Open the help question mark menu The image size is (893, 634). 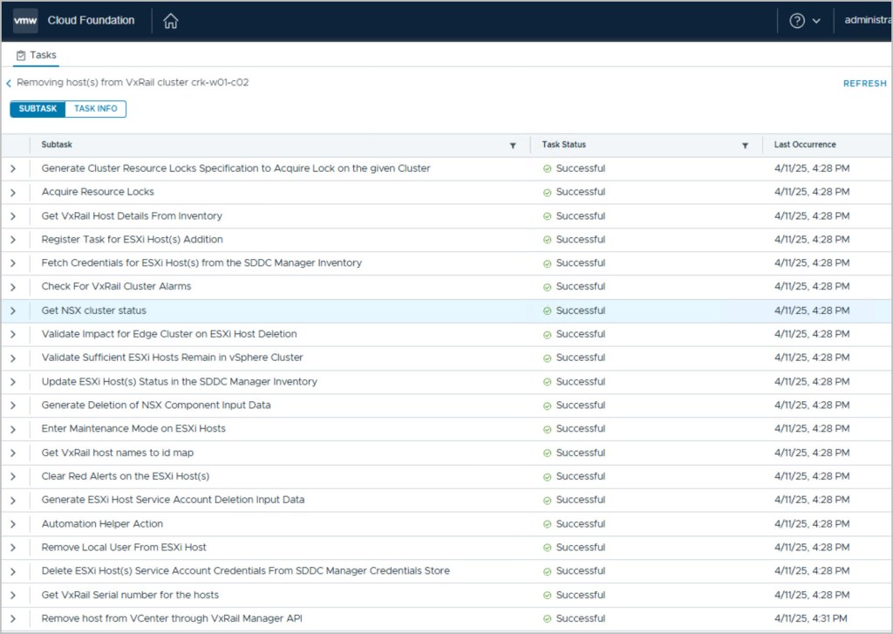coord(797,21)
